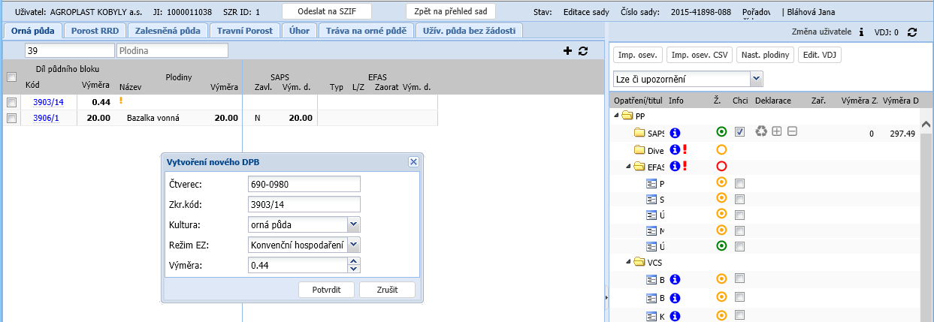
Task: Open the info icon beside Změna uživatele
Action: click(861, 32)
